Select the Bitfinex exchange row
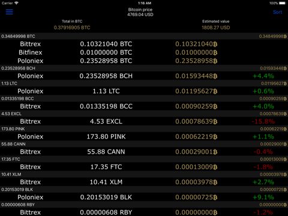This screenshot has height=216, width=288. tap(144, 52)
